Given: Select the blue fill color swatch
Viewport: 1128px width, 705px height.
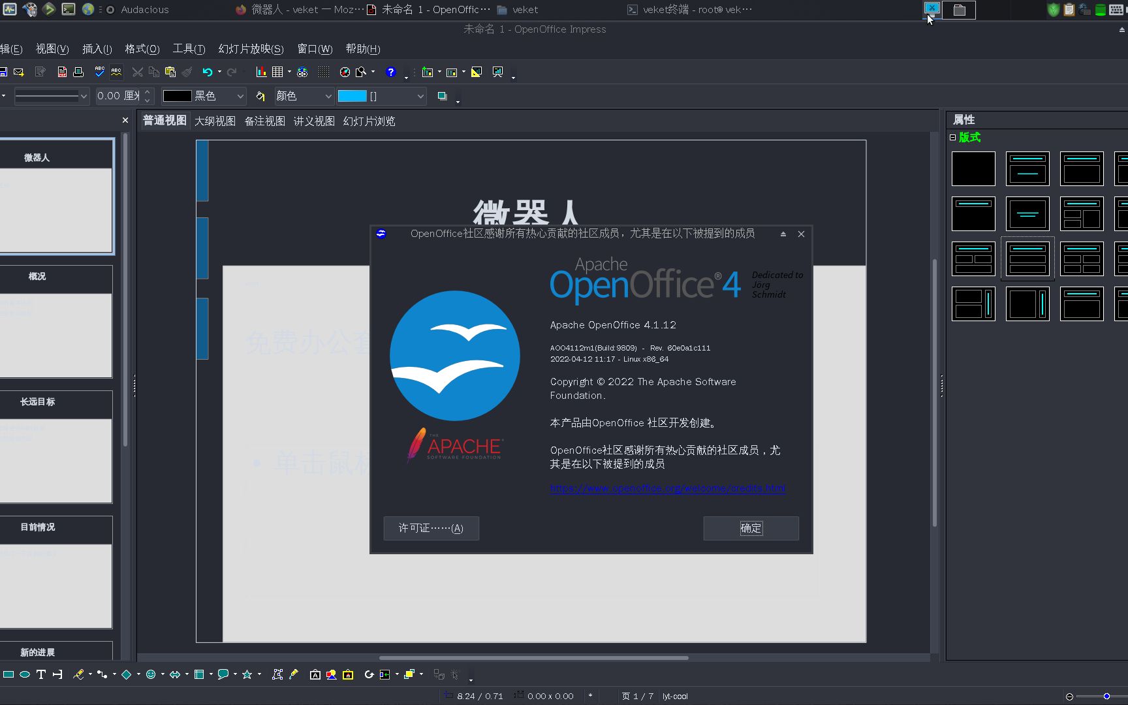Looking at the screenshot, I should coord(352,96).
